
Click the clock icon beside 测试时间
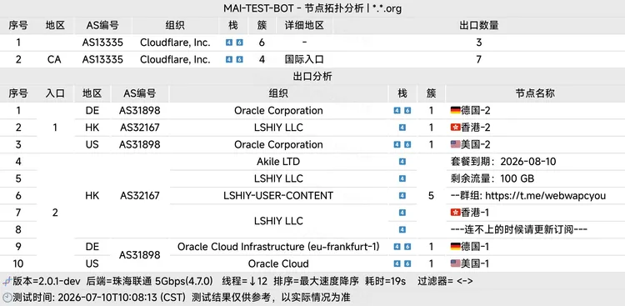tap(7, 297)
